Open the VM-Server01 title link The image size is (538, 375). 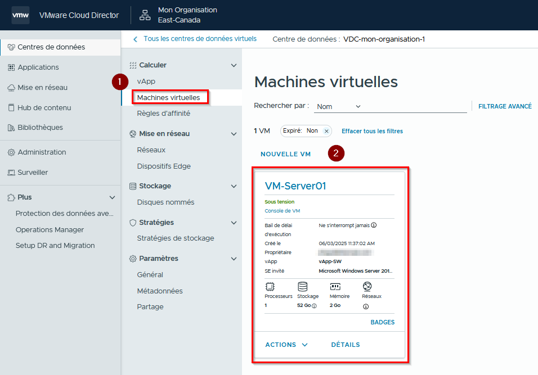point(295,186)
